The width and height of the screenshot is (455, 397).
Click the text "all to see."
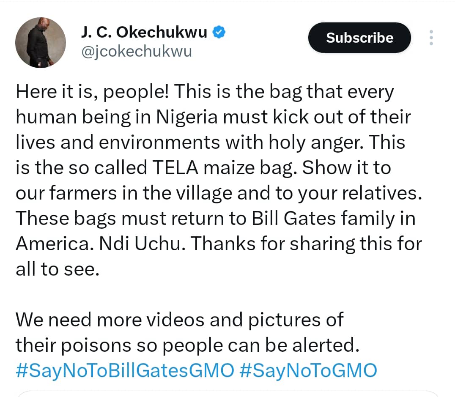(x=57, y=269)
